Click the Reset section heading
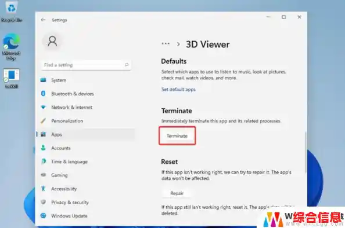The height and width of the screenshot is (228, 345). tap(169, 162)
